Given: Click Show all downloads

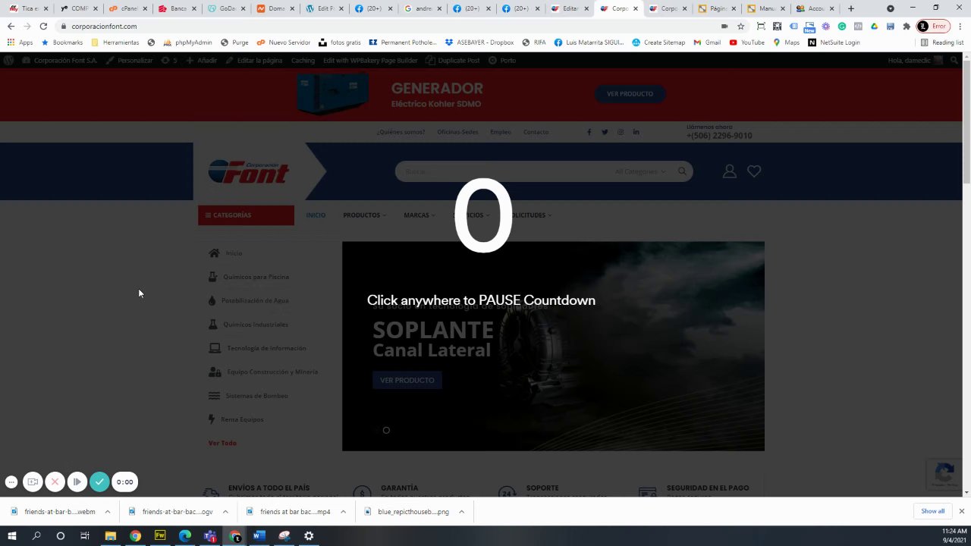Looking at the screenshot, I should click(933, 511).
